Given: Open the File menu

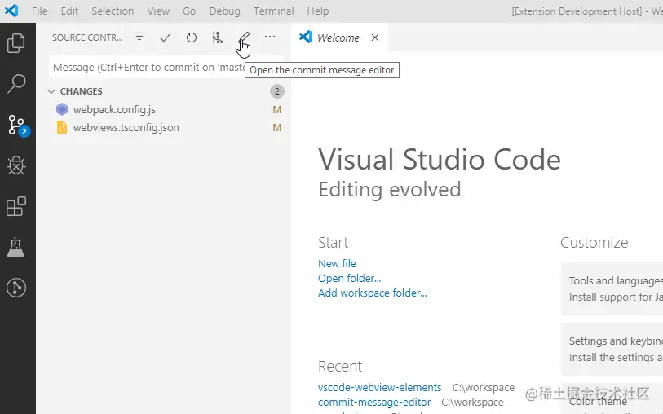Looking at the screenshot, I should (x=40, y=11).
